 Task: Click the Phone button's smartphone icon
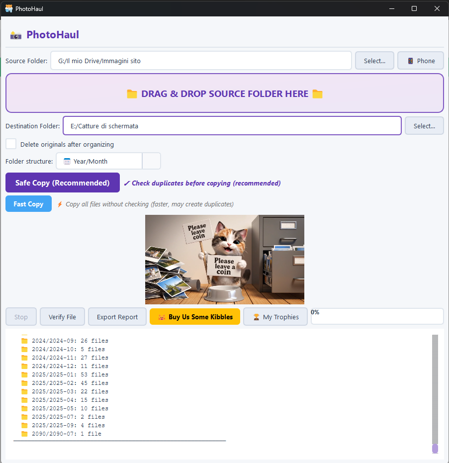pyautogui.click(x=411, y=60)
